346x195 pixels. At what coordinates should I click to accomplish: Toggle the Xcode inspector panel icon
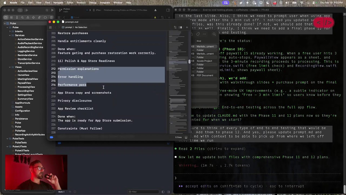[168, 10]
